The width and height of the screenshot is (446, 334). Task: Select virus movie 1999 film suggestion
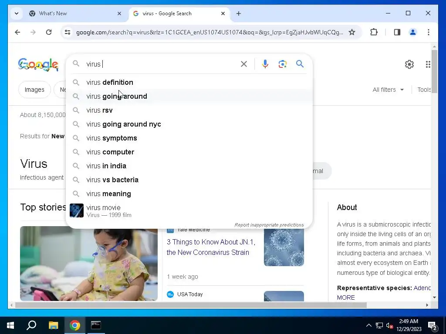click(x=189, y=211)
